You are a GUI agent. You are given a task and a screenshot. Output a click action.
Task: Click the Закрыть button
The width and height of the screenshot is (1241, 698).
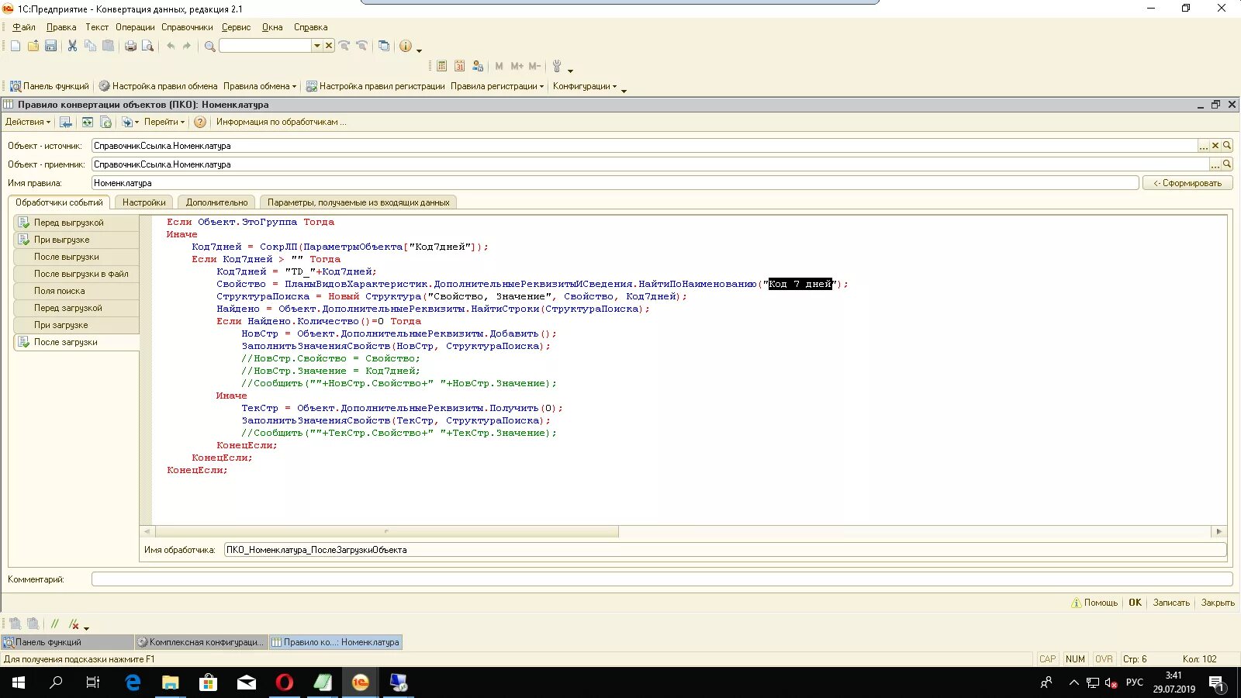[x=1218, y=603]
